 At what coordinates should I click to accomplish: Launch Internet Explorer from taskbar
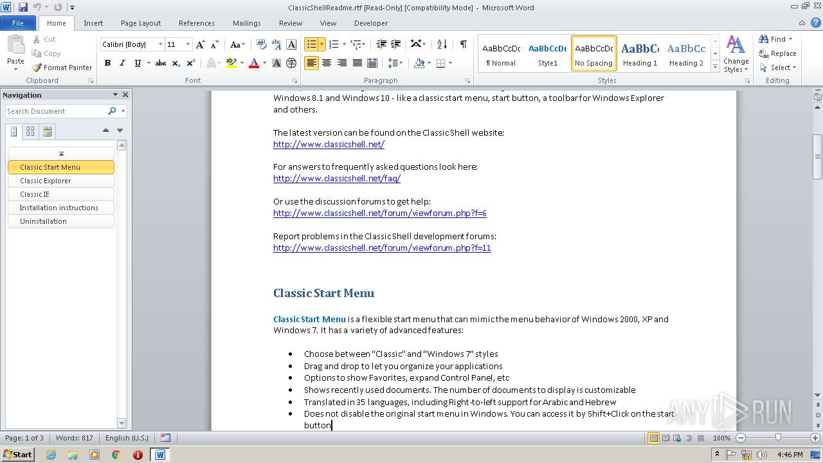pyautogui.click(x=51, y=455)
